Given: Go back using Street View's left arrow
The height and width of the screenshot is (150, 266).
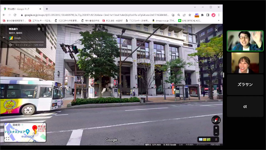Looking at the screenshot, I should (4, 37).
